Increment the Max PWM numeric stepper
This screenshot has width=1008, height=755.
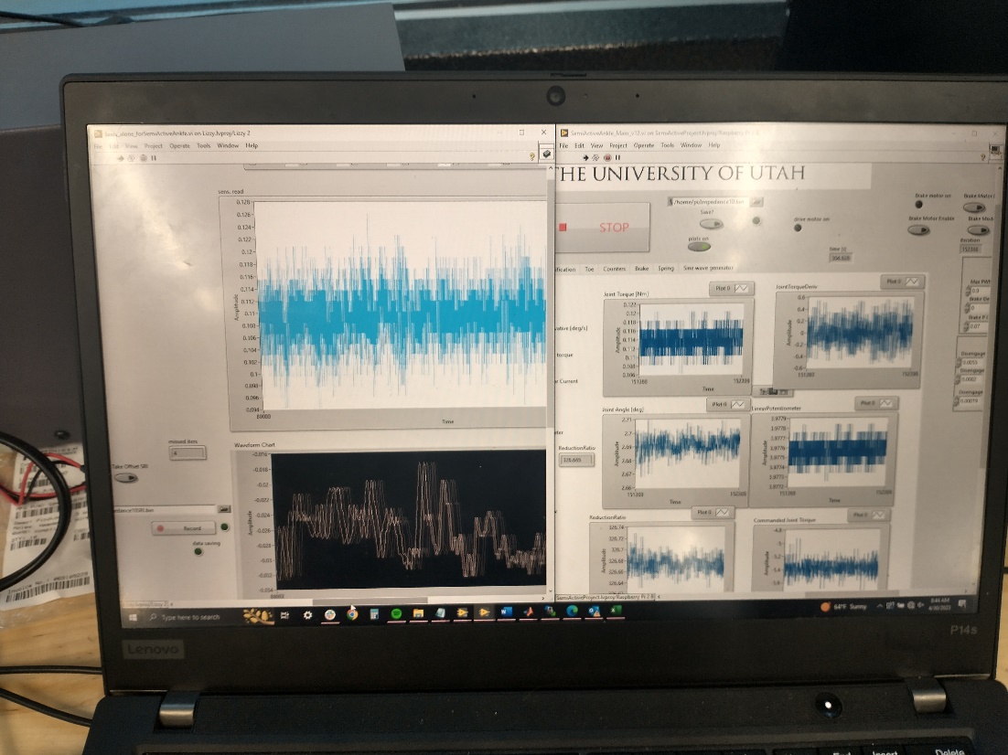click(x=968, y=289)
